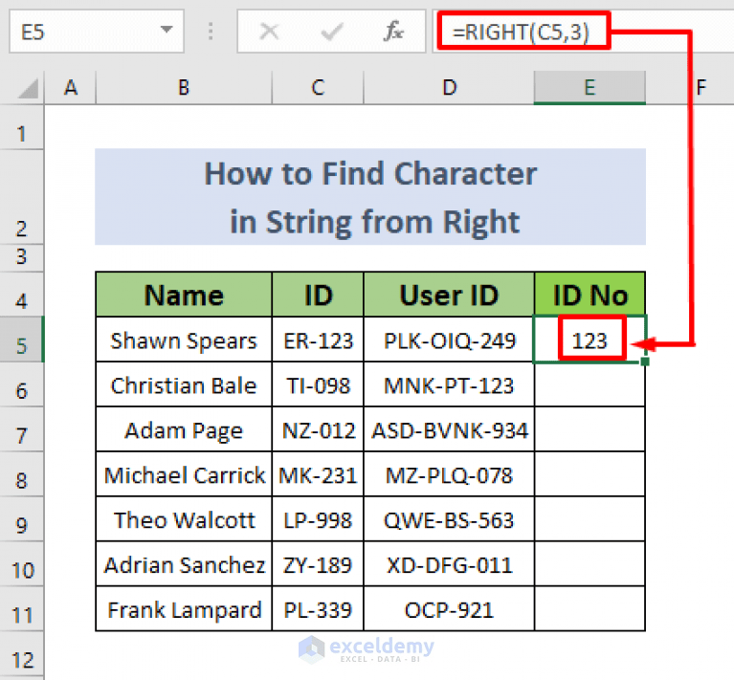Select cell 'PL-339'
The image size is (734, 680).
coord(318,609)
